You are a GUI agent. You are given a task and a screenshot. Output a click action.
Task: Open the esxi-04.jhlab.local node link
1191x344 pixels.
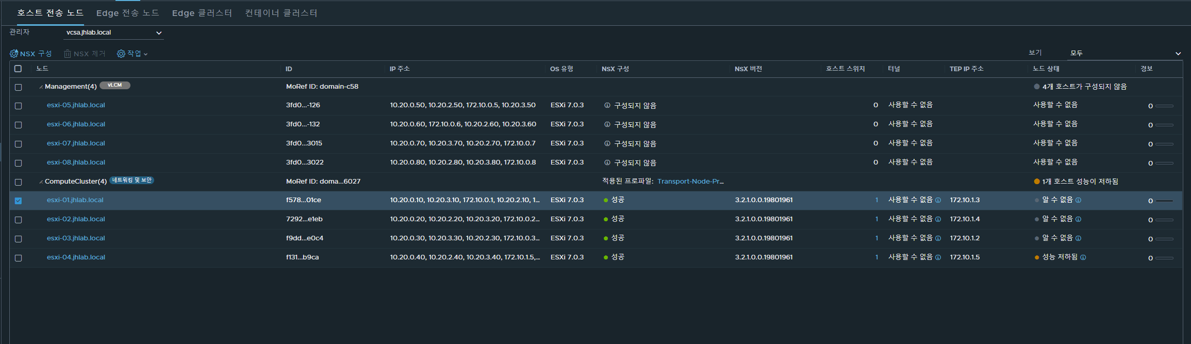(76, 257)
